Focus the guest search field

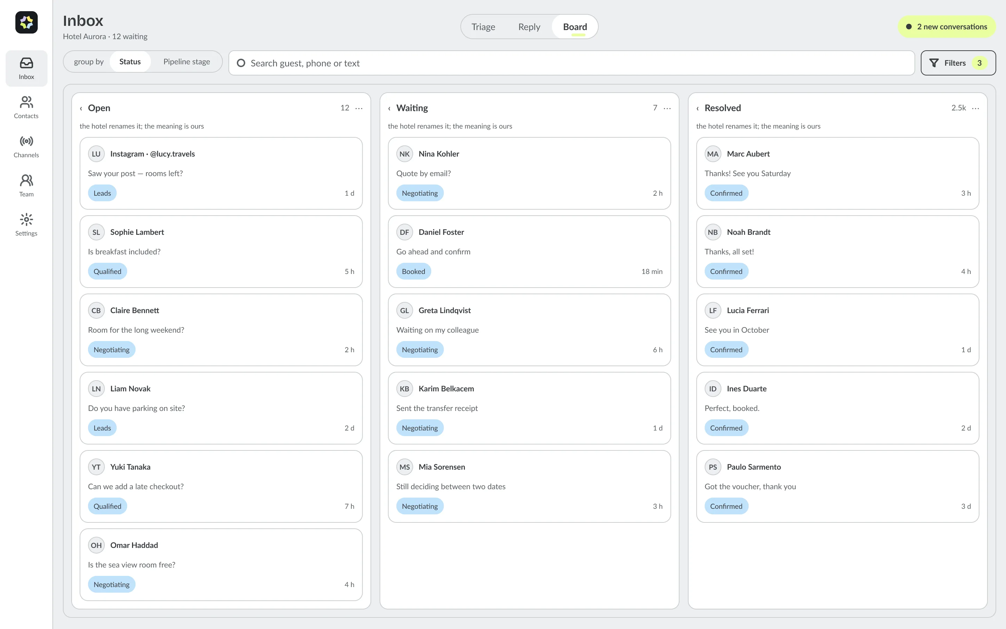tap(571, 63)
